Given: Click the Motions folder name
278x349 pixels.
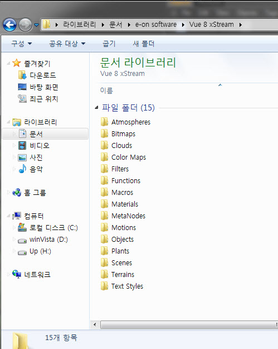Looking at the screenshot, I should pos(124,228).
